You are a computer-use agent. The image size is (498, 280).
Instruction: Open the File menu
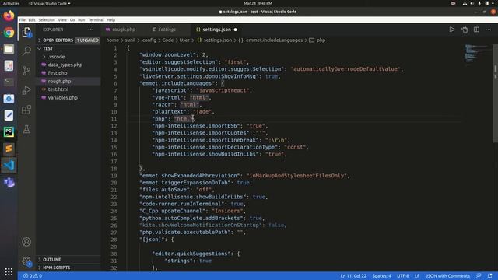[x=23, y=20]
